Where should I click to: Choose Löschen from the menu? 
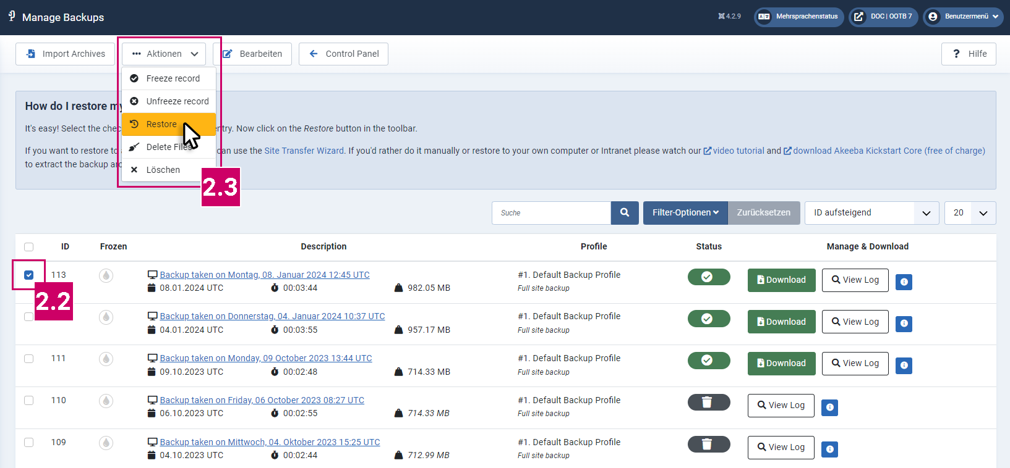tap(169, 170)
